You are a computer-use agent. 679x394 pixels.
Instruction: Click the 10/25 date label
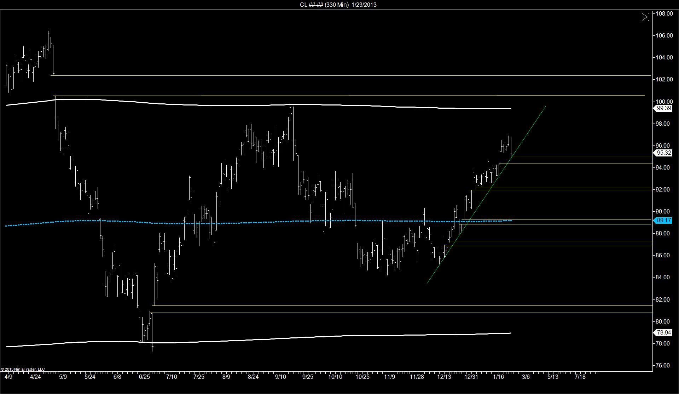tap(362, 377)
